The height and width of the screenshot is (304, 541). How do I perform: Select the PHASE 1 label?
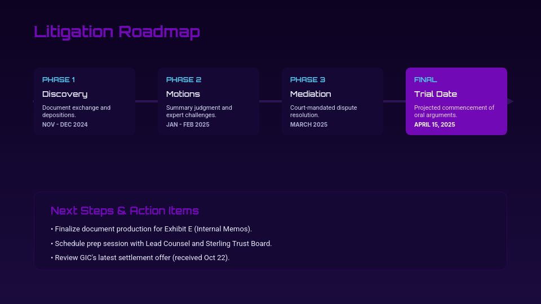pos(59,80)
